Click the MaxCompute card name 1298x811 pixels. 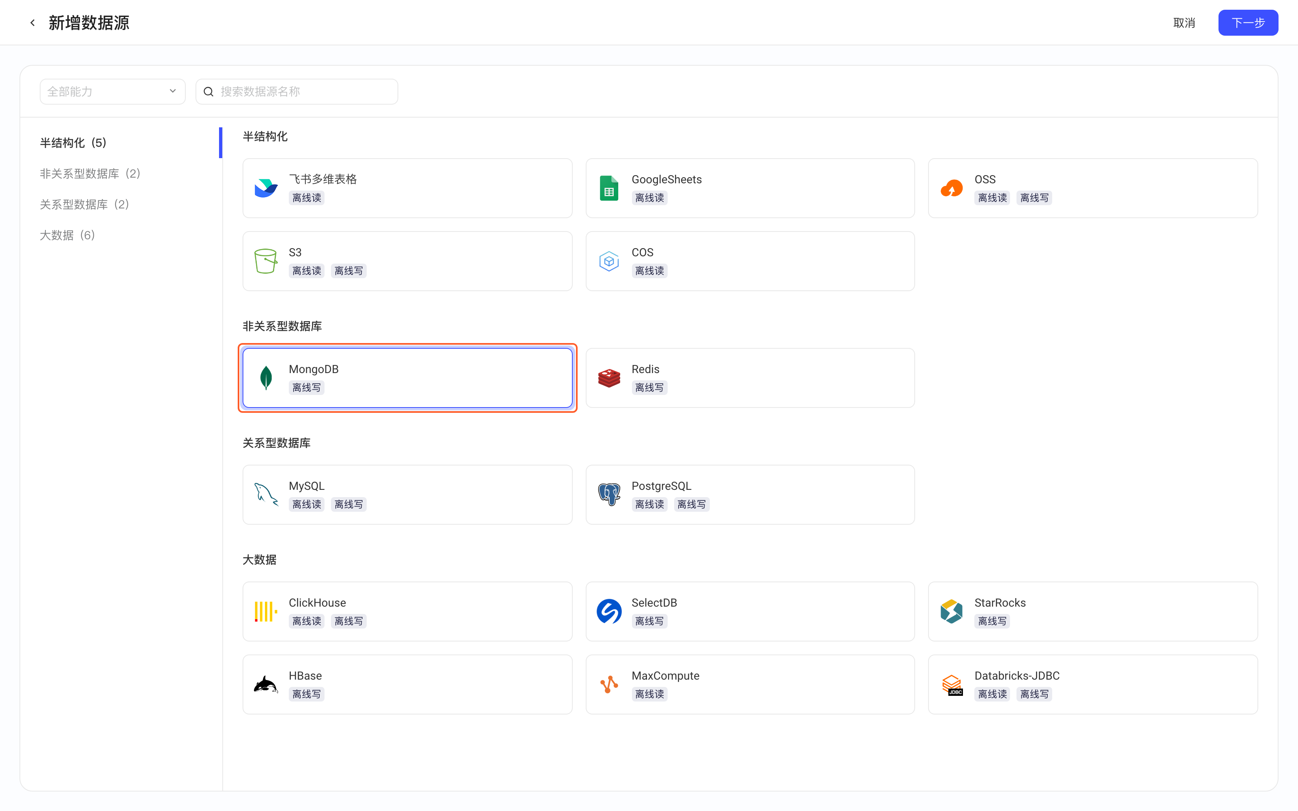665,676
